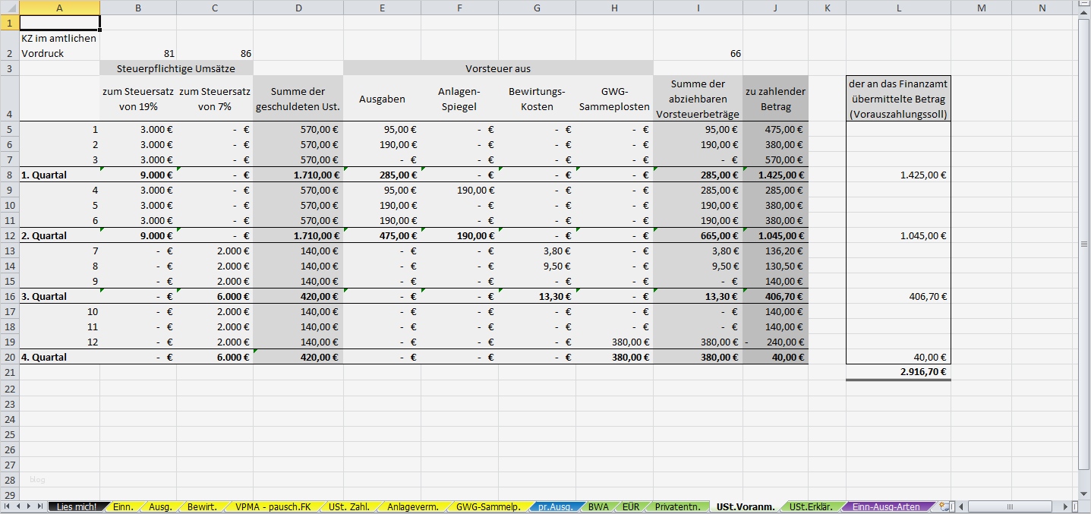Select column header L

coord(899,7)
